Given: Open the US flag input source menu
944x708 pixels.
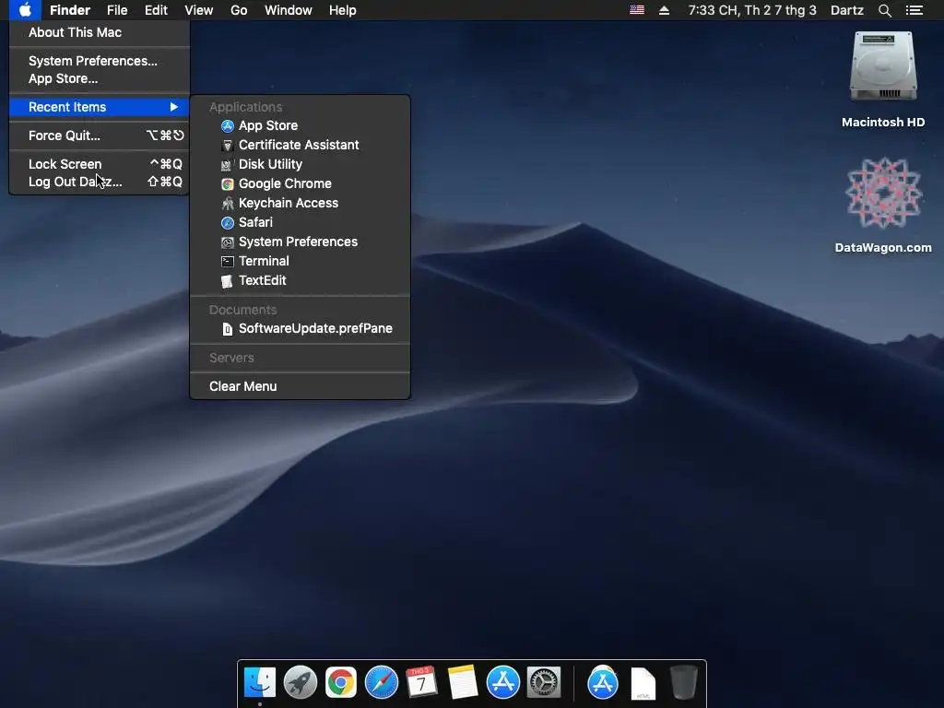Looking at the screenshot, I should (636, 10).
